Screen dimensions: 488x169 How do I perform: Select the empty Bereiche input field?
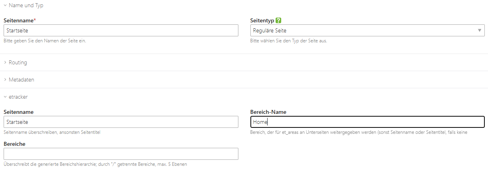pos(121,154)
